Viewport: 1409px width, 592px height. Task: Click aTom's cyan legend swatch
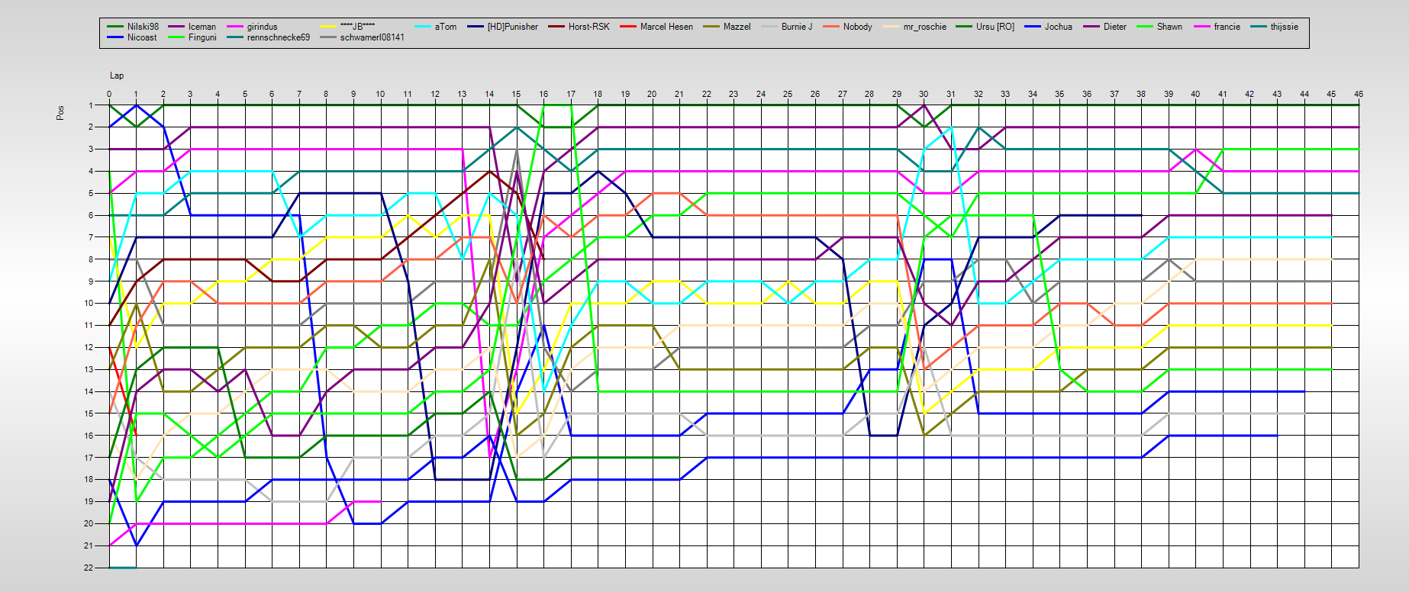pos(423,27)
